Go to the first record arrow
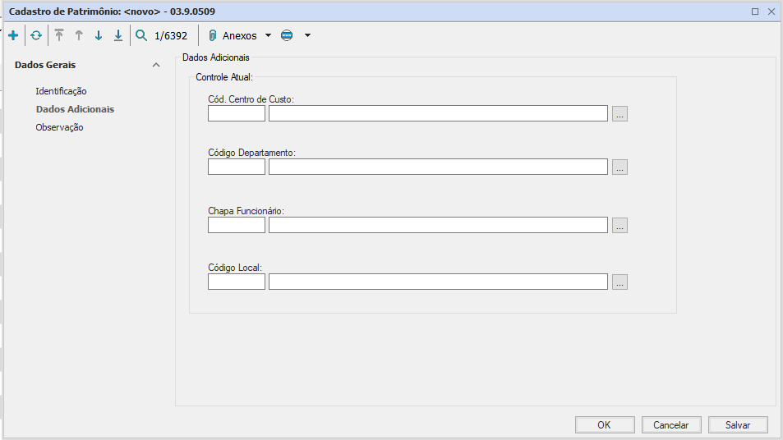The image size is (783, 440). coord(59,36)
